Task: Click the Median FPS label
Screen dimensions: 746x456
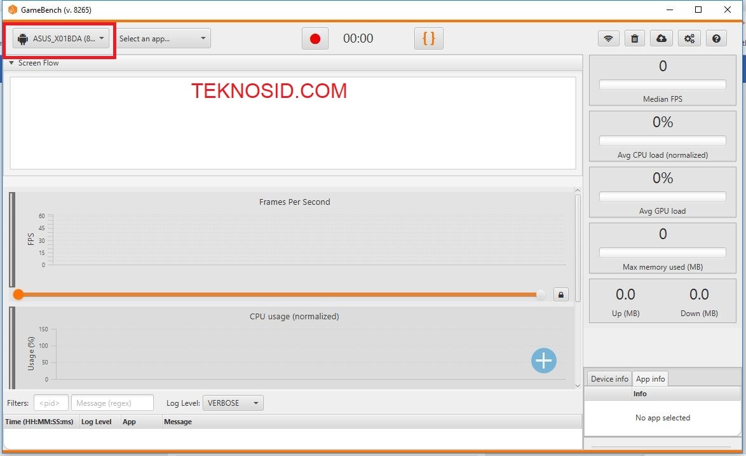Action: (x=663, y=99)
